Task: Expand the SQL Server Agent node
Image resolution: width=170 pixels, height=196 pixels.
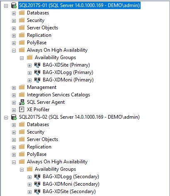Action: [14, 103]
